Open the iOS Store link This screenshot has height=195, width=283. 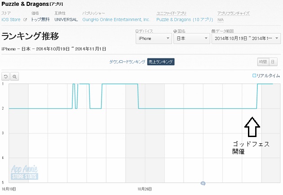coord(11,19)
